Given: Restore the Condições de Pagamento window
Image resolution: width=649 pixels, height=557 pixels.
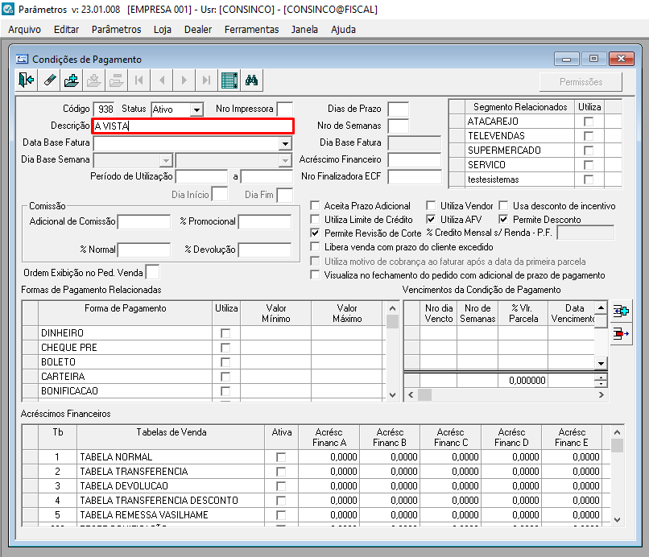Looking at the screenshot, I should click(593, 59).
